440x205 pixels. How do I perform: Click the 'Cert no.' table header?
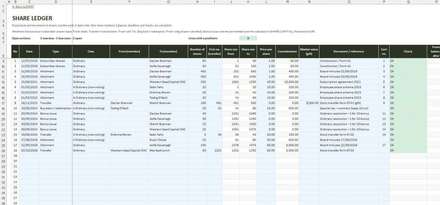[384, 52]
